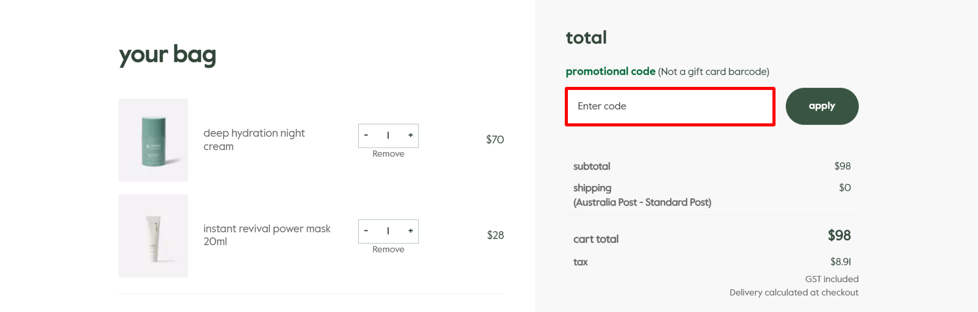Open the promotional code link
Viewport: 978px width, 312px height.
610,71
